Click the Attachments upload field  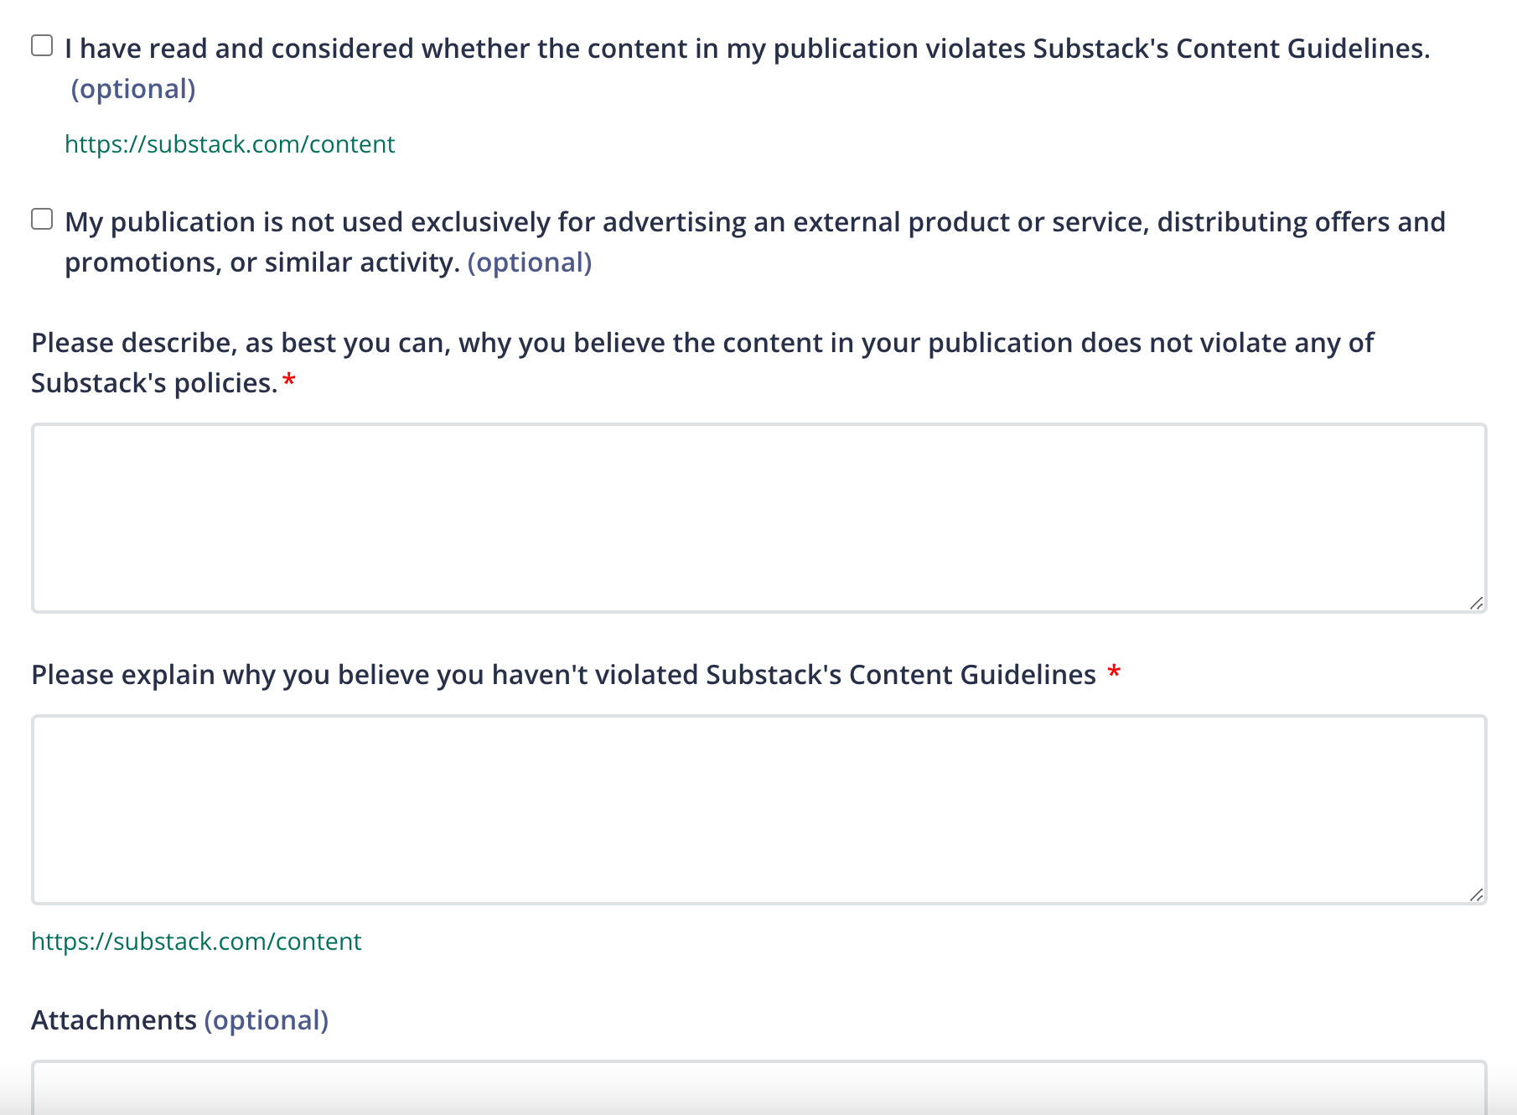(759, 1087)
